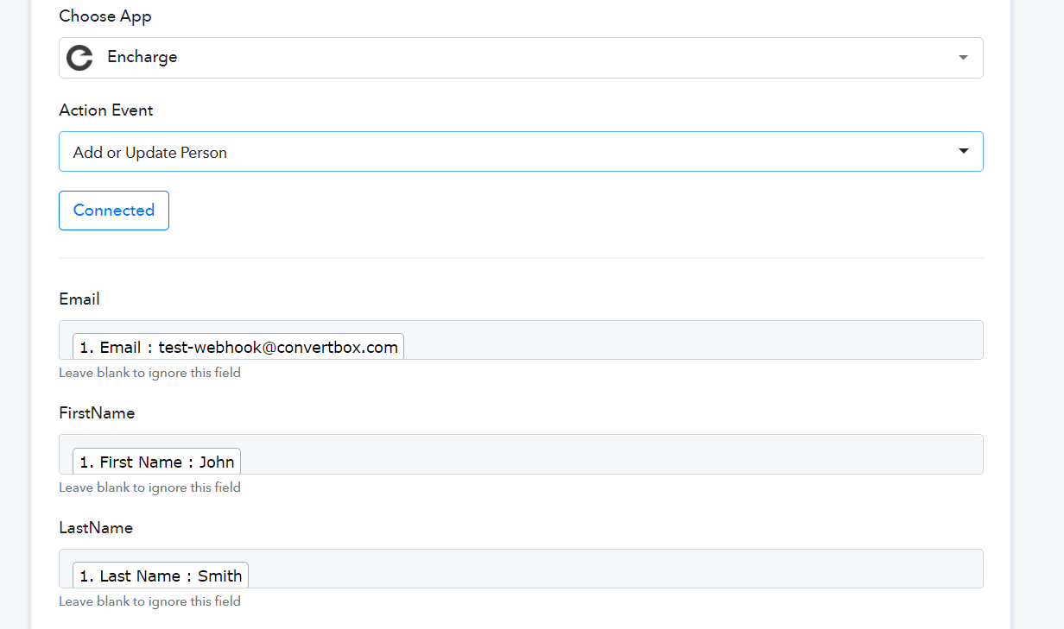
Task: Click the hint text under Email field
Action: (149, 373)
